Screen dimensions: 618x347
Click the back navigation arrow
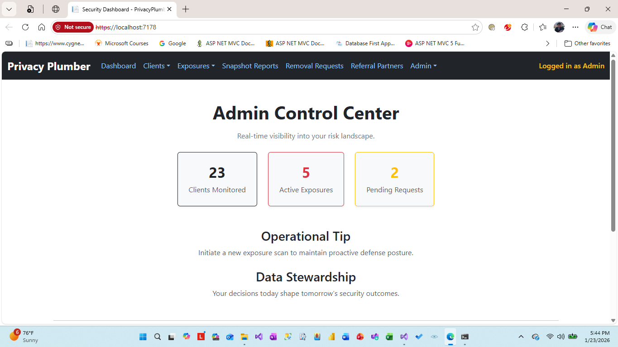coord(9,27)
